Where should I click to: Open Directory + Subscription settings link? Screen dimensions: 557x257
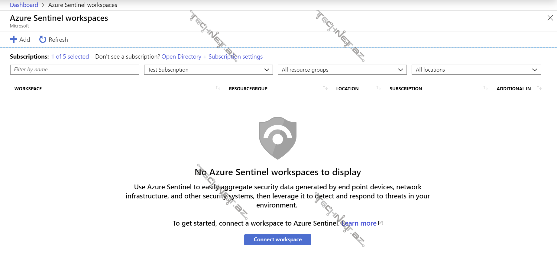(x=212, y=56)
